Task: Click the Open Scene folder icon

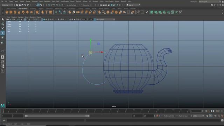Action: pyautogui.click(x=20, y=5)
